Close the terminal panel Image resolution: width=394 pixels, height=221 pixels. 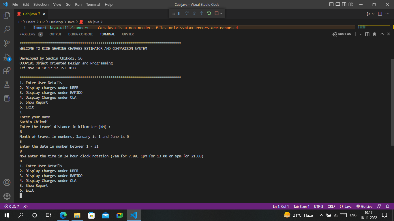[389, 34]
